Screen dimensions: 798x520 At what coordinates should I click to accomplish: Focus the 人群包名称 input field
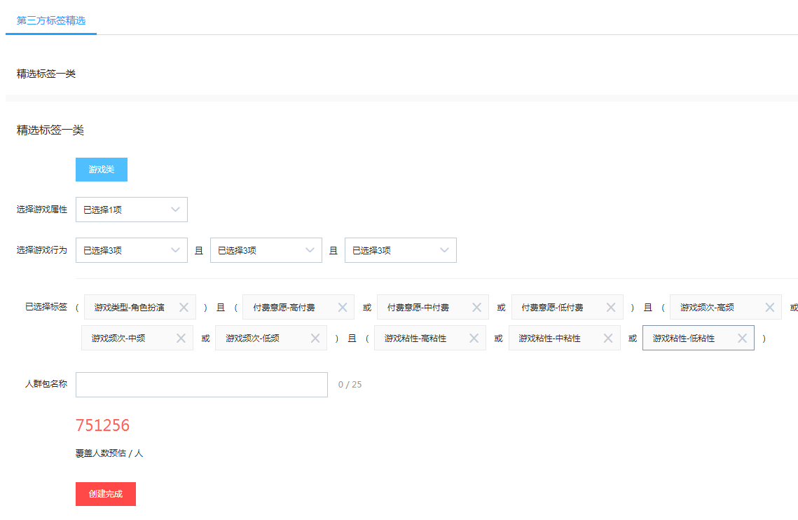201,385
